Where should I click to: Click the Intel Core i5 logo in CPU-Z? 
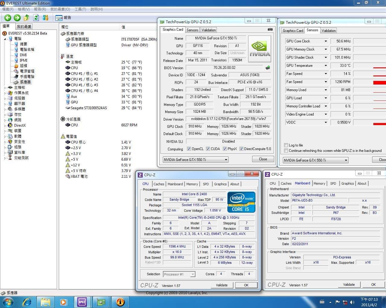coord(242,202)
